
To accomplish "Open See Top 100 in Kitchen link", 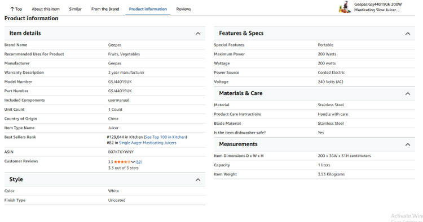I will pyautogui.click(x=165, y=137).
